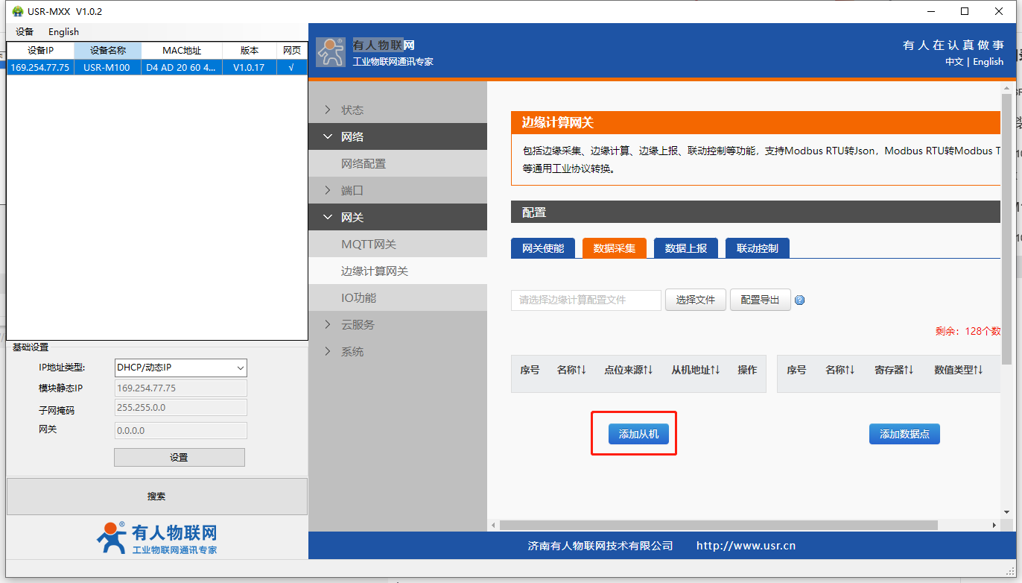Click the 有人物联网 logo in web header

[x=331, y=52]
